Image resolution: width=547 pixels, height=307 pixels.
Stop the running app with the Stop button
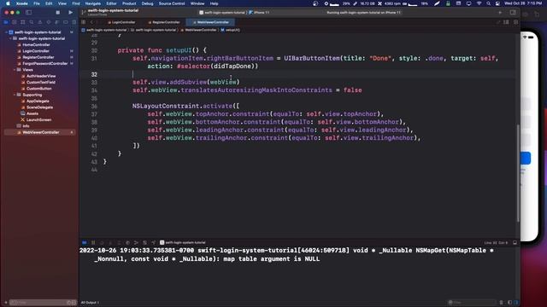point(58,13)
